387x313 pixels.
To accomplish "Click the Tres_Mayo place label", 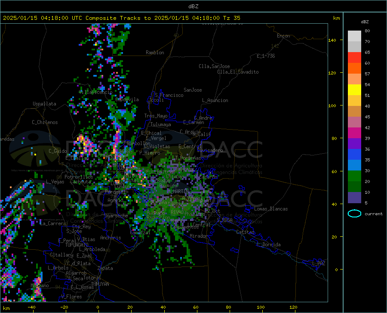I will click(x=156, y=116).
